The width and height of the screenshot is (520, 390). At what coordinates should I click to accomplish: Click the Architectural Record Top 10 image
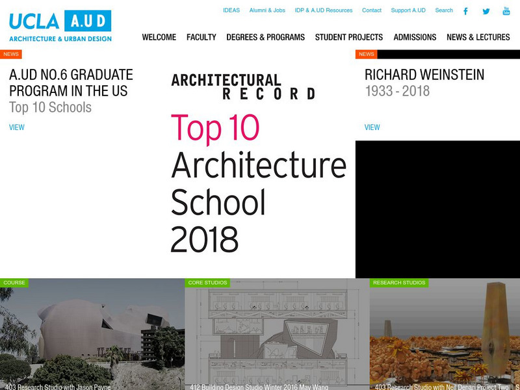259,164
